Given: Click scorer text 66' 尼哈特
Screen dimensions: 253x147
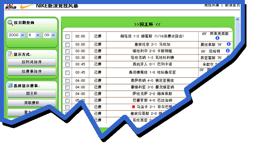Looking at the screenshot, I should click(211, 51).
